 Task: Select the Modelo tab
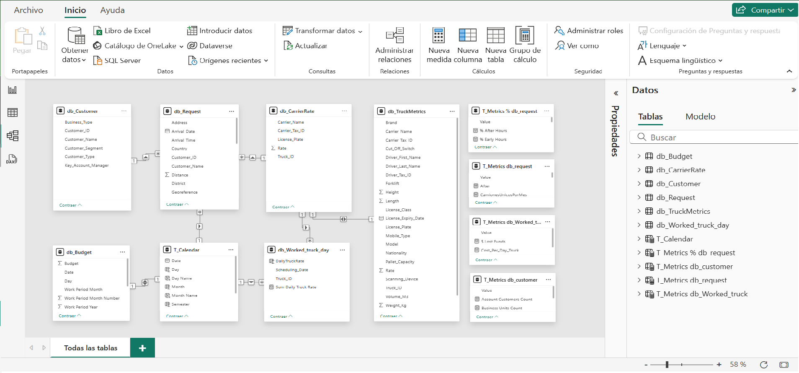[700, 117]
